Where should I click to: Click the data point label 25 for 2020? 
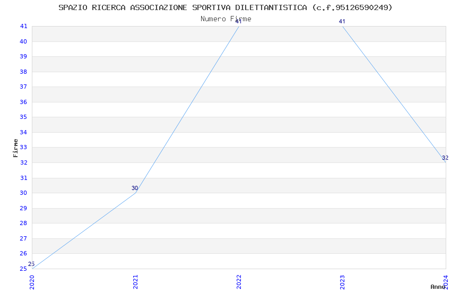31,264
